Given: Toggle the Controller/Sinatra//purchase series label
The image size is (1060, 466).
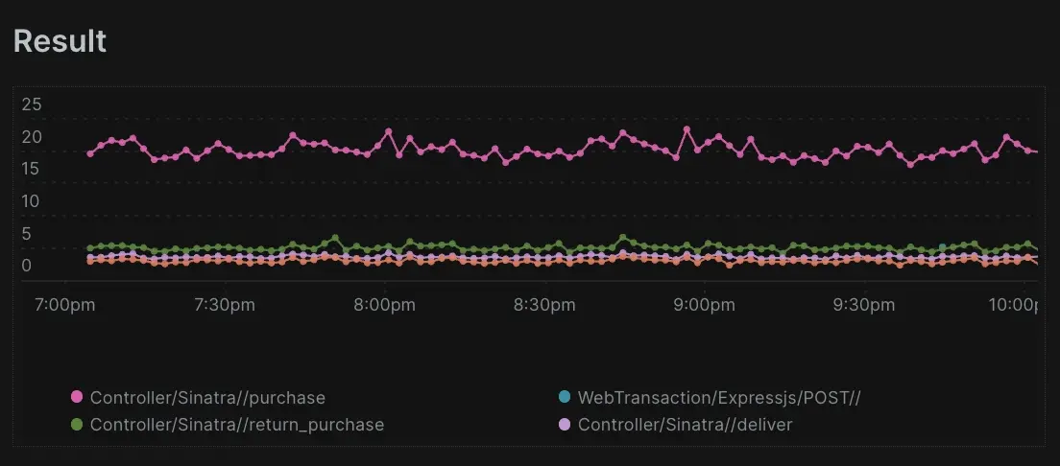Looking at the screenshot, I should coord(207,397).
